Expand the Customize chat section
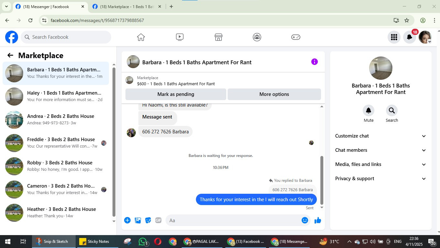 pos(381,136)
